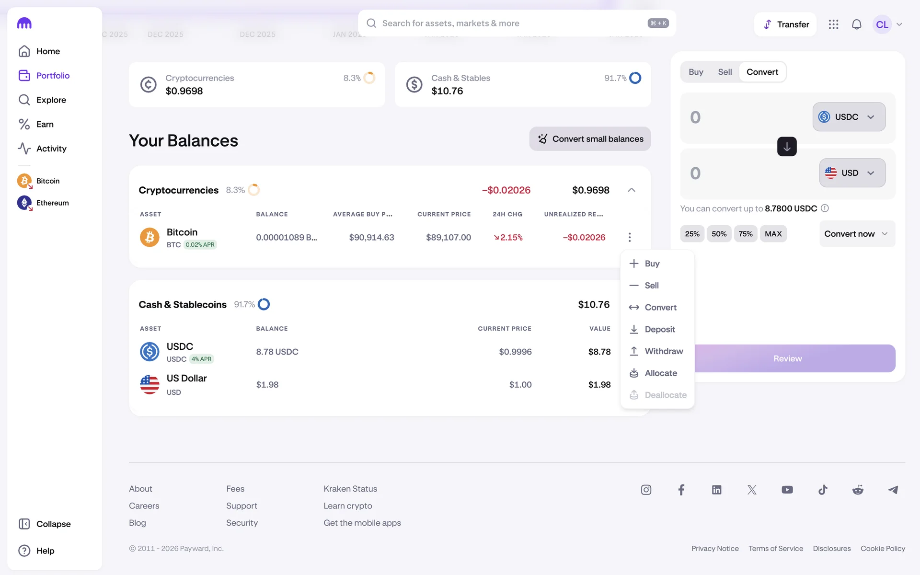
Task: Open the USDC source currency dropdown
Action: (x=849, y=117)
